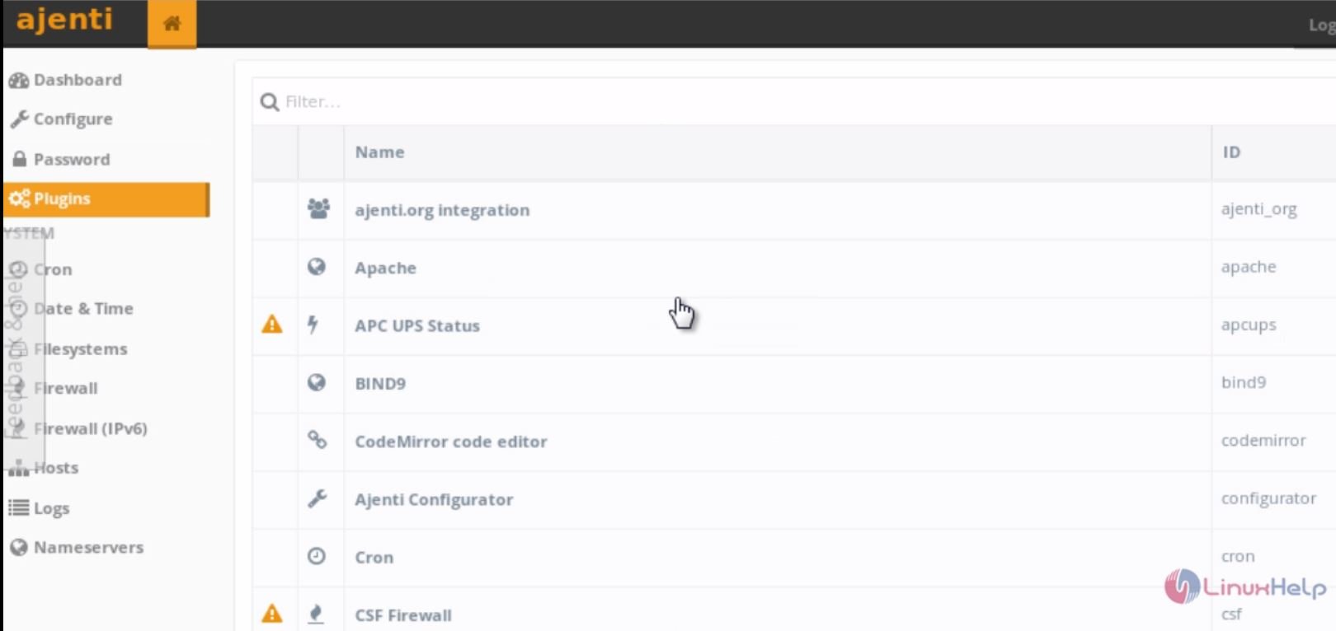1336x631 pixels.
Task: Click the cron ID cell
Action: 1238,557
